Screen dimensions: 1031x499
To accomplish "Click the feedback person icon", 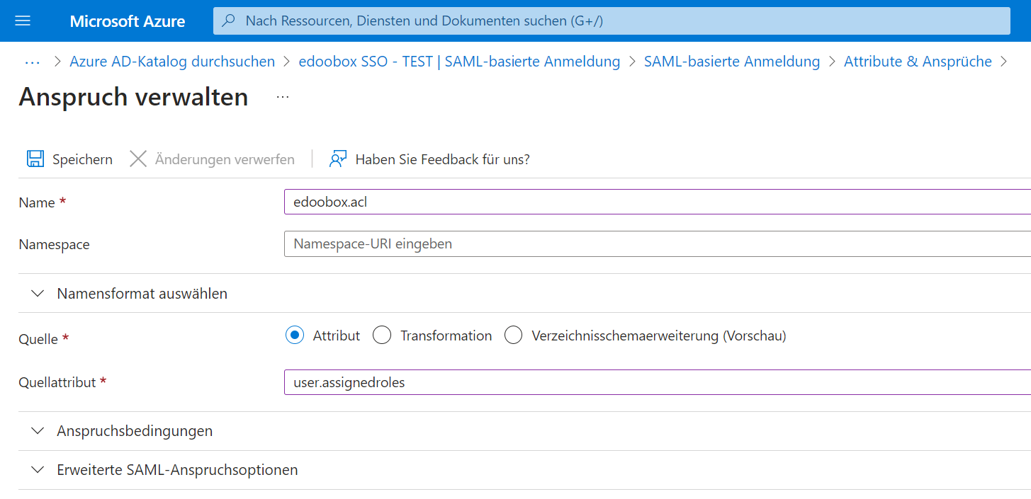I will [x=338, y=159].
